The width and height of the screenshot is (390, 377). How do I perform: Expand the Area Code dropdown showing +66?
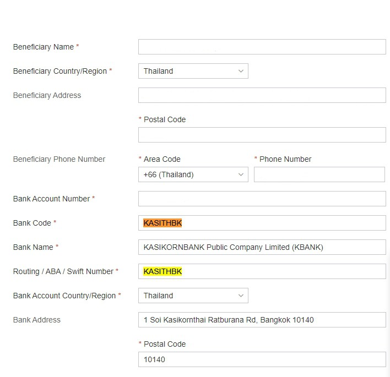coord(193,174)
